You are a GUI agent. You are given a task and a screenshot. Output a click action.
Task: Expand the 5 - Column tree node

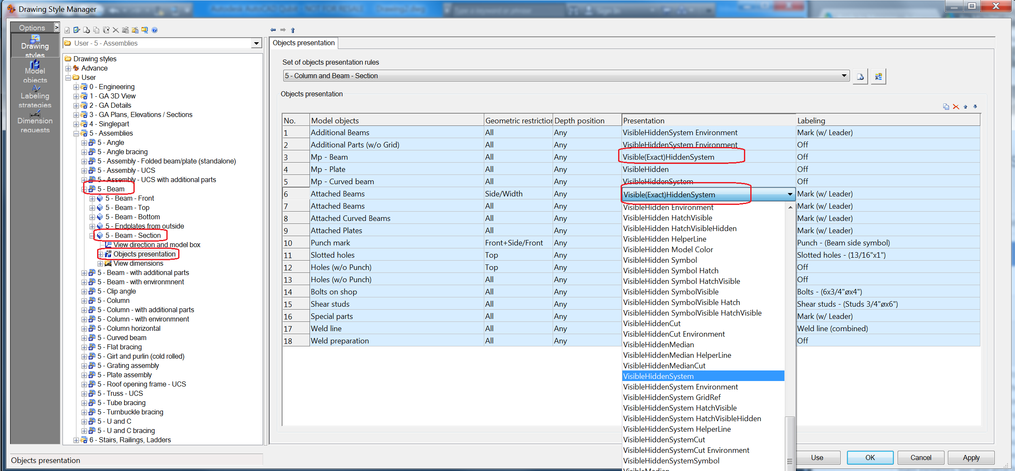click(84, 300)
